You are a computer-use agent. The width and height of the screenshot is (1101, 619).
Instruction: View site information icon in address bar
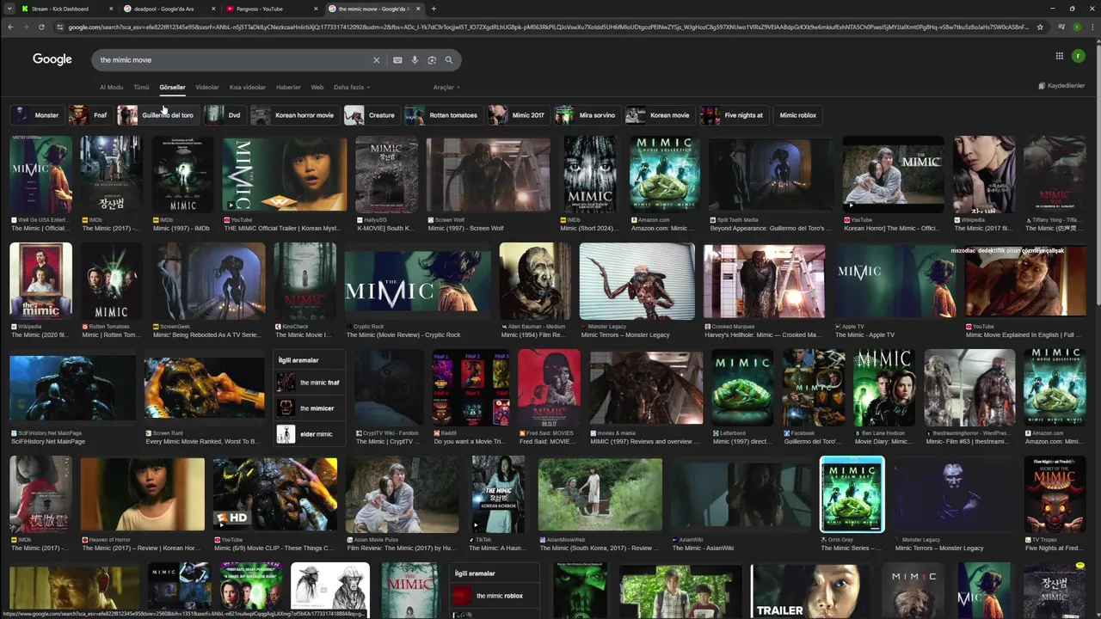59,27
